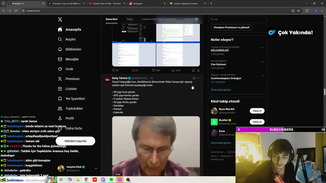Image resolution: width=326 pixels, height=183 pixels.
Task: Open Profil in the sidebar
Action: point(66,118)
